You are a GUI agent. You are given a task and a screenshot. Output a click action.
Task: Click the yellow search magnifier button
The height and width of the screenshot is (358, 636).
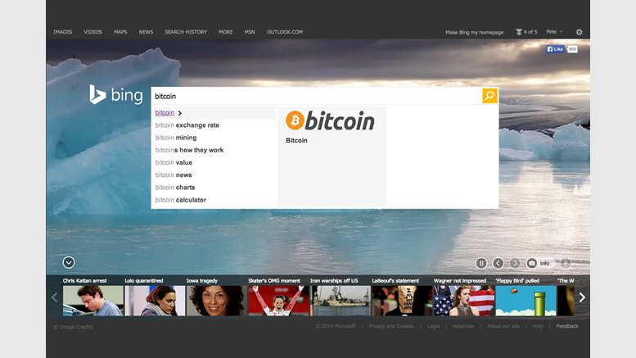[x=489, y=96]
